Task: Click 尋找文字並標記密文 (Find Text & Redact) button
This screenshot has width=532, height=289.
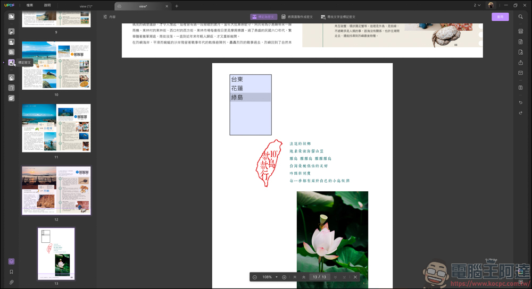Action: (338, 16)
